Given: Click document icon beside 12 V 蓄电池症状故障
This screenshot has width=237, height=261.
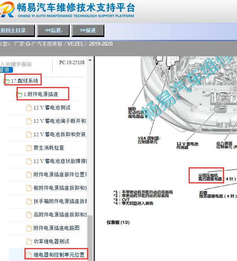Looking at the screenshot, I should click(29, 161).
